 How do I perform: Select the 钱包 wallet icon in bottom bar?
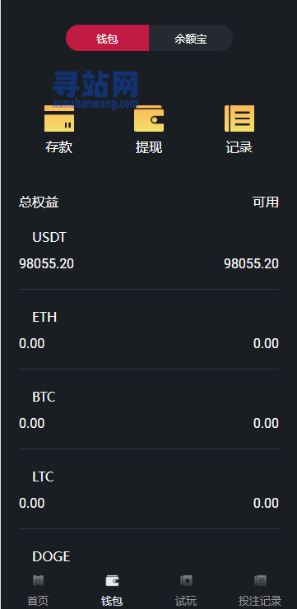112,581
